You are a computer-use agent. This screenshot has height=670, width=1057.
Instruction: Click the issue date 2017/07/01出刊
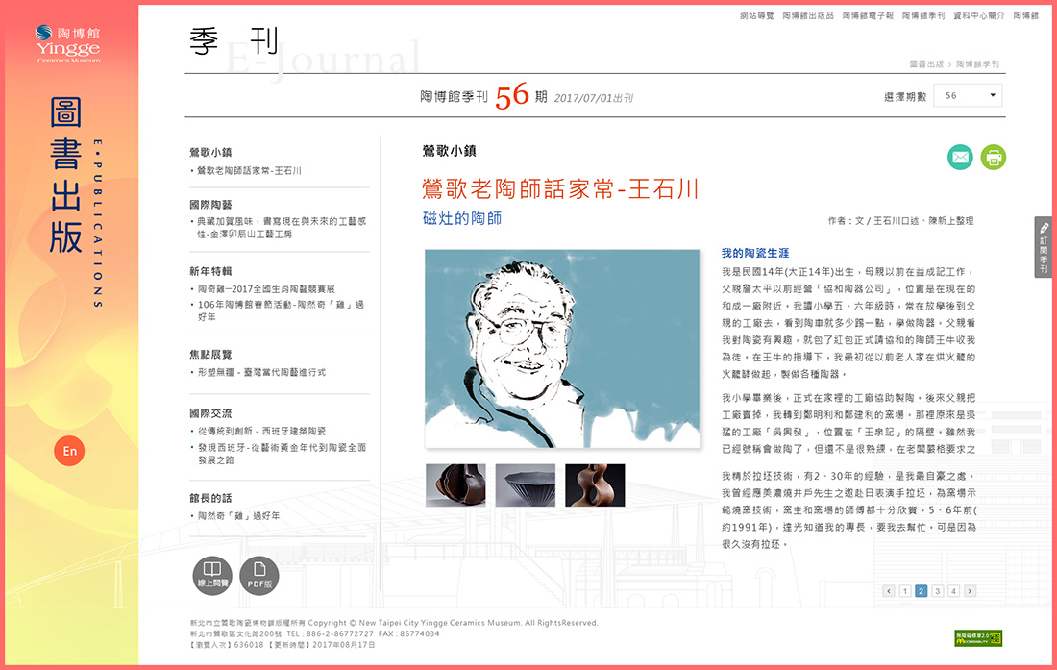pyautogui.click(x=593, y=98)
